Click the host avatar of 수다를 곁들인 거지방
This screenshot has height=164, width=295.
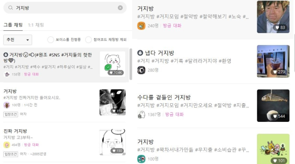coord(141,115)
